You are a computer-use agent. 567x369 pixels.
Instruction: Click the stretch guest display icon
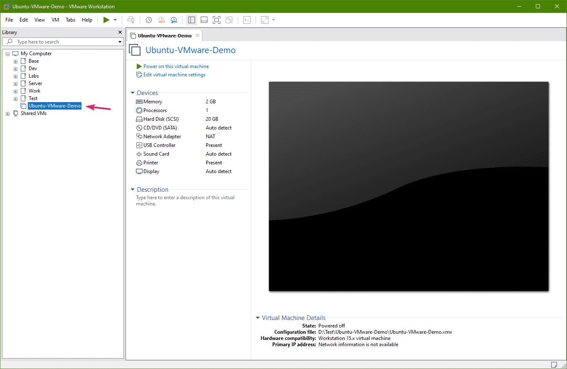265,20
